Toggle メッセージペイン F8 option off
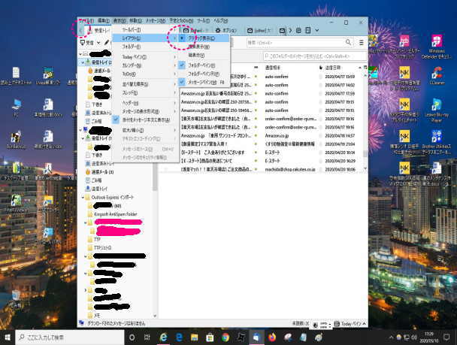 (x=204, y=82)
